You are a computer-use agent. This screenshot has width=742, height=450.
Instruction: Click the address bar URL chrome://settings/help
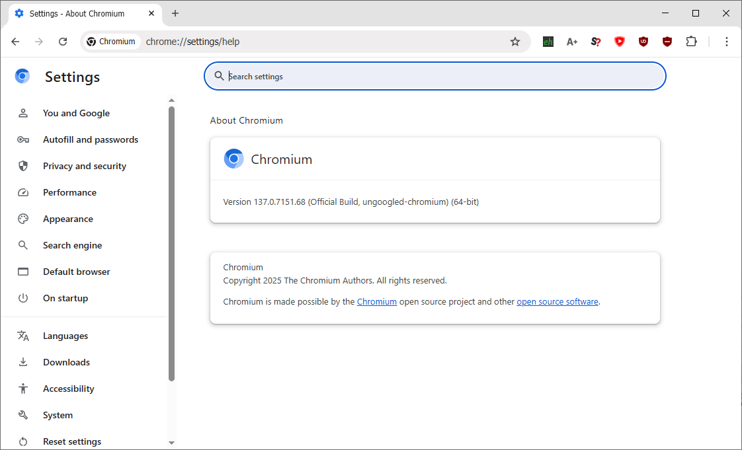192,42
